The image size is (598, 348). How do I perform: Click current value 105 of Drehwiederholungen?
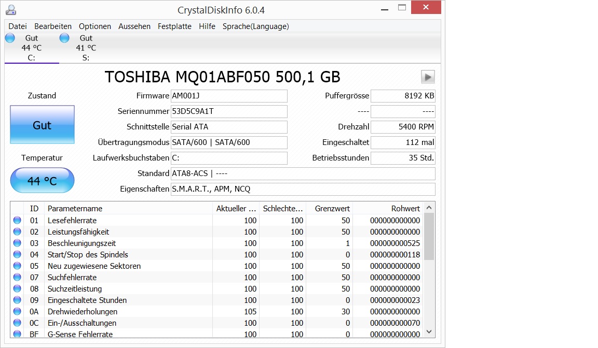[x=250, y=312]
